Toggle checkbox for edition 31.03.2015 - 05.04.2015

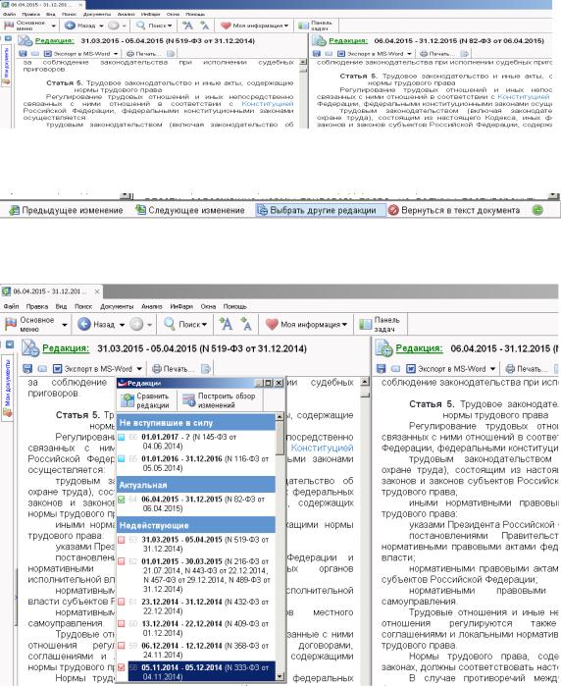(121, 540)
